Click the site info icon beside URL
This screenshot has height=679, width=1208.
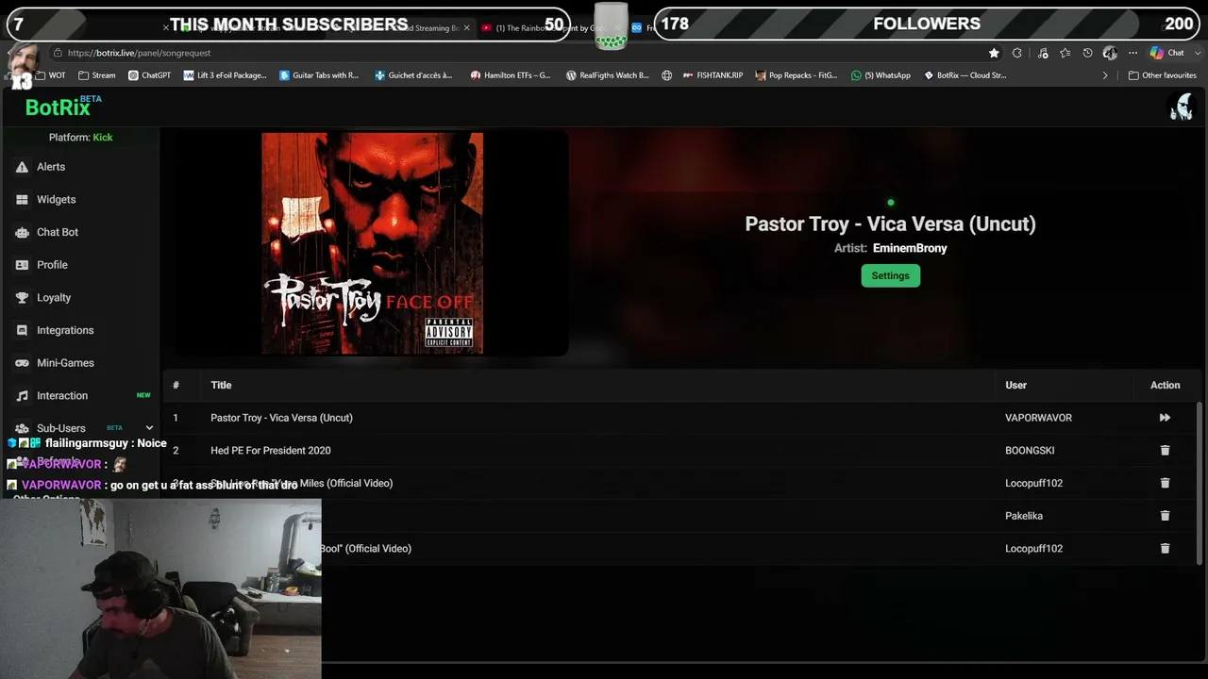point(58,53)
